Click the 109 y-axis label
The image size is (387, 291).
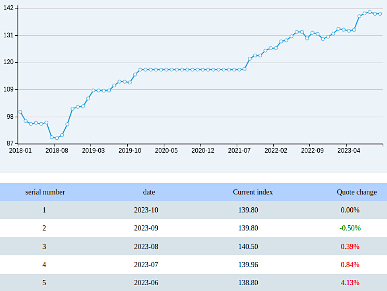[x=8, y=89]
